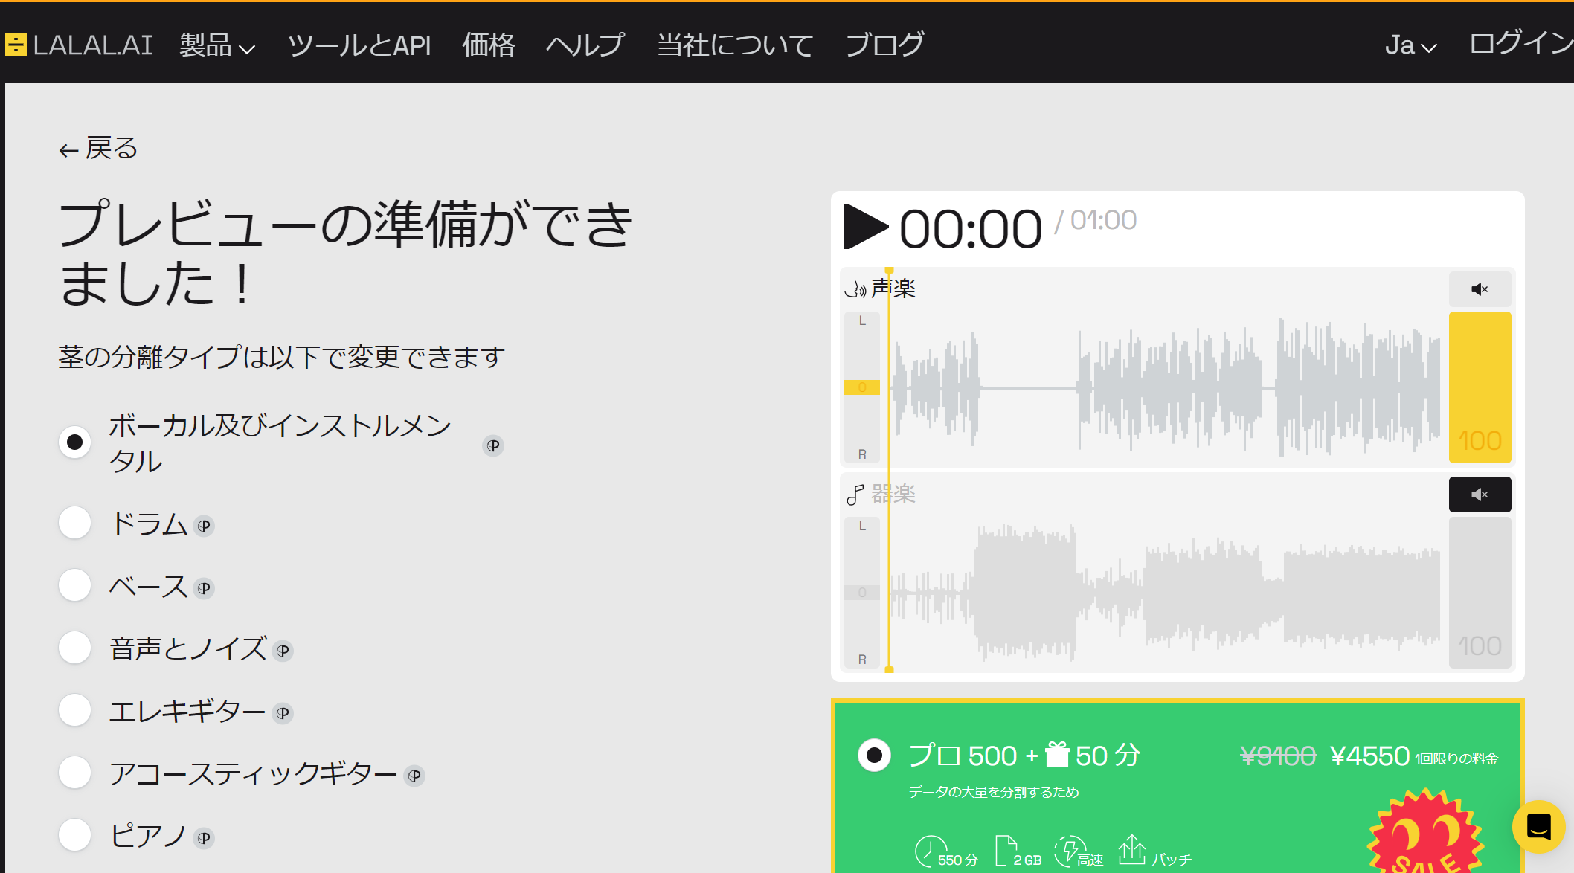
Task: Adjust the yellow 声楽 volume slider
Action: pyautogui.click(x=1479, y=387)
